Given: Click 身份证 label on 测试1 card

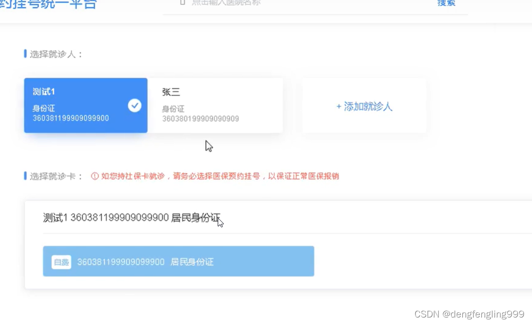Looking at the screenshot, I should tap(44, 108).
